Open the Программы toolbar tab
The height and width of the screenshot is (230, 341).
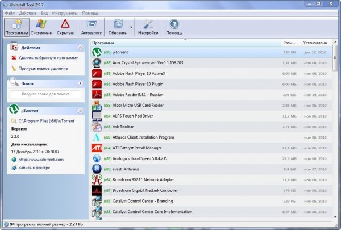16,27
